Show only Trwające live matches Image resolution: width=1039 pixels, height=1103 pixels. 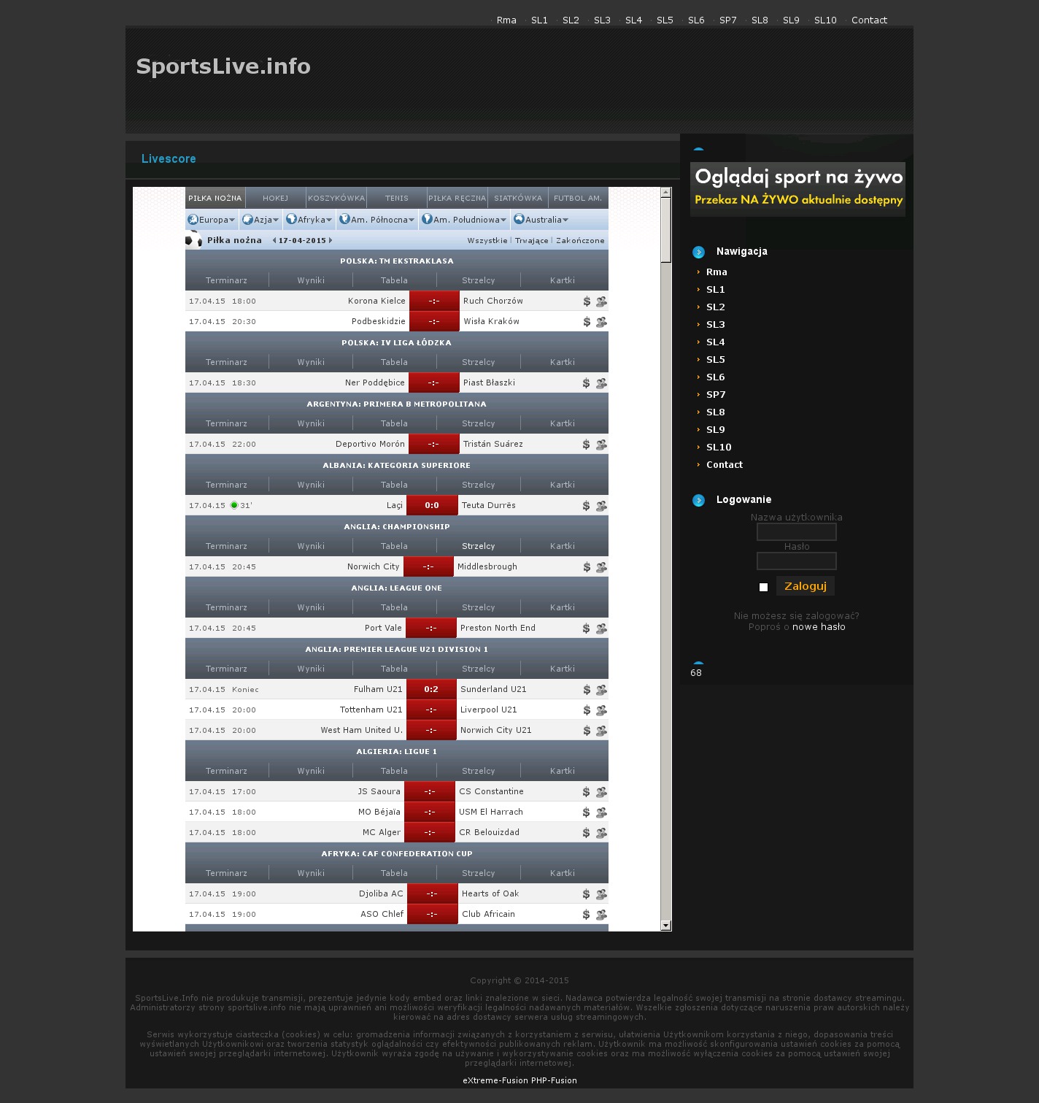[531, 240]
